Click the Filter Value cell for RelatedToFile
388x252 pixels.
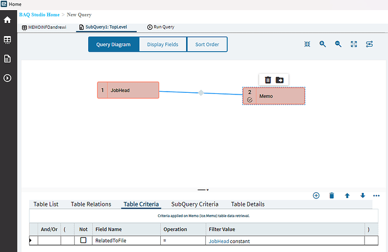coord(285,241)
